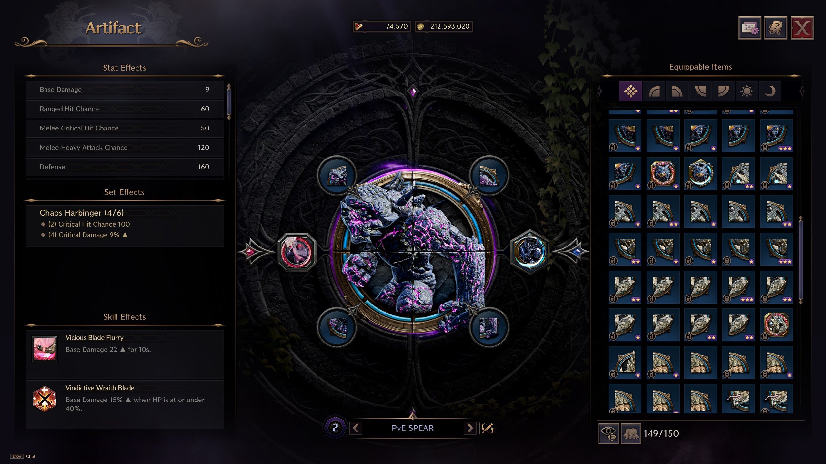Viewport: 826px width, 464px height.
Task: Select the sun artifact slot filter
Action: (747, 91)
